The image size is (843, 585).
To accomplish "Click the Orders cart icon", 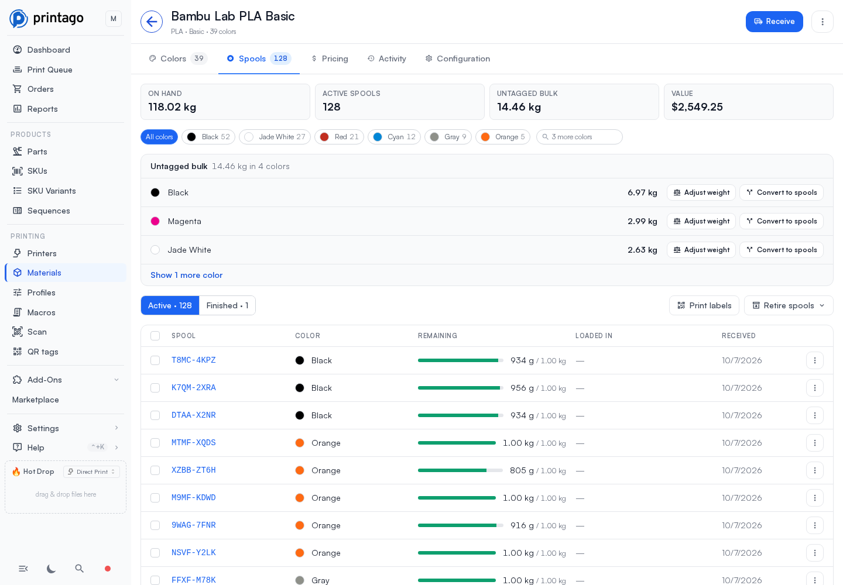I will [x=18, y=89].
